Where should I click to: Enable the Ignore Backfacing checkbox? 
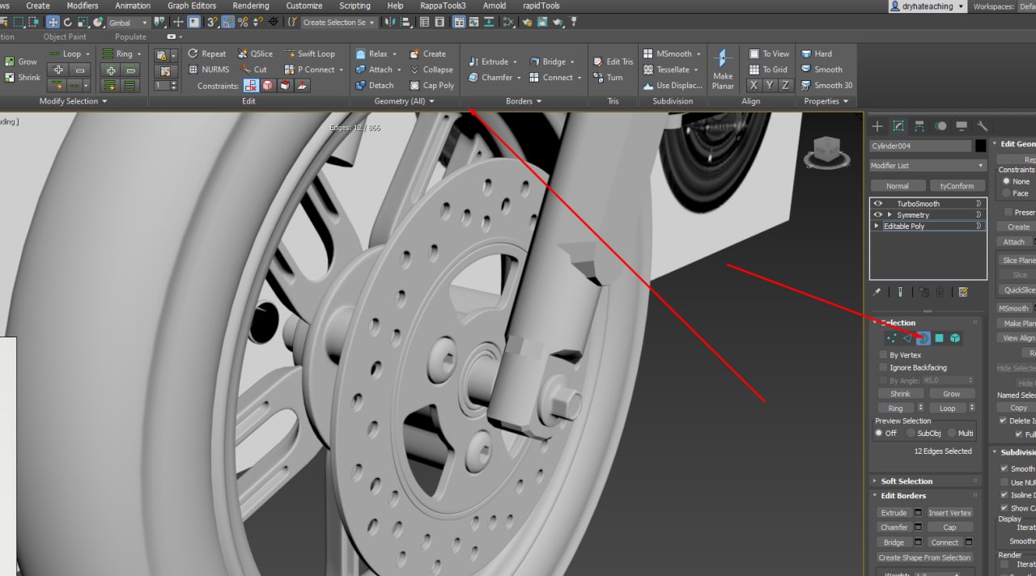point(883,367)
